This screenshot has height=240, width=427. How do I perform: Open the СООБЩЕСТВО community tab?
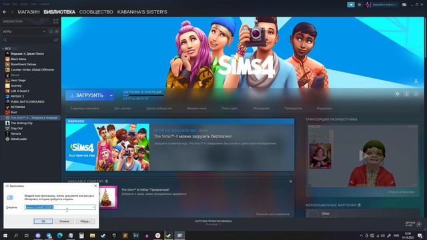click(x=96, y=12)
